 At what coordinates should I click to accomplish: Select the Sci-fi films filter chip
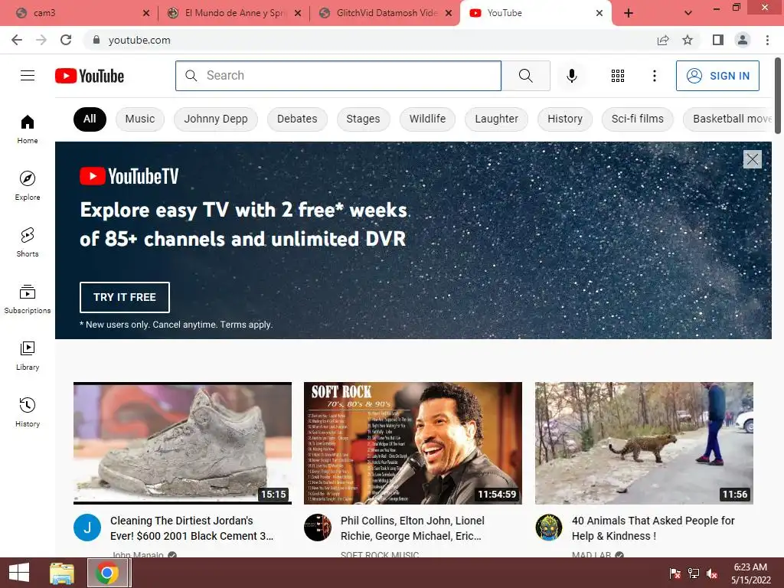pyautogui.click(x=638, y=119)
